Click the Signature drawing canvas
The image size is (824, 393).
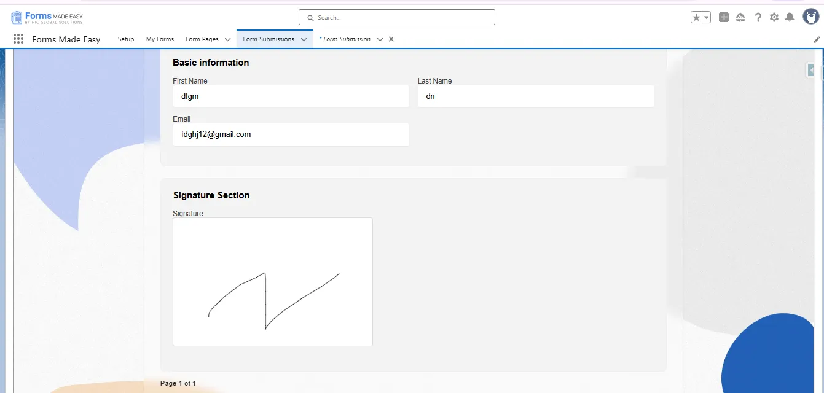273,282
